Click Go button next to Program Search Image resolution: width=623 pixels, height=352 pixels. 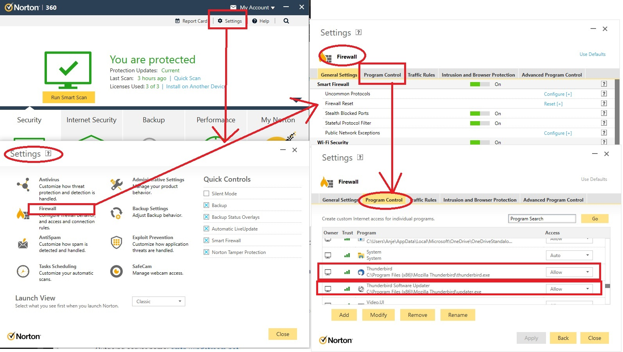595,219
